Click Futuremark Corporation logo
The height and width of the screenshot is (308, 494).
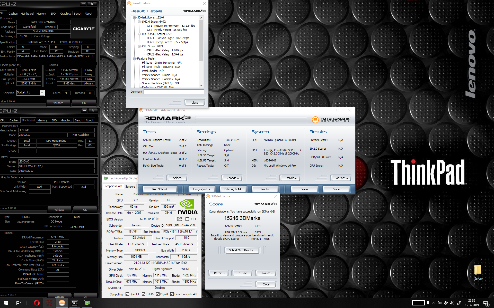[x=331, y=119]
